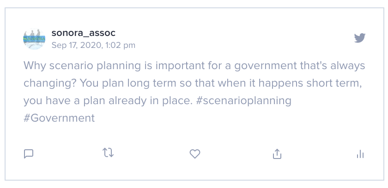
Task: Like the tweet using the heart icon
Action: click(195, 154)
